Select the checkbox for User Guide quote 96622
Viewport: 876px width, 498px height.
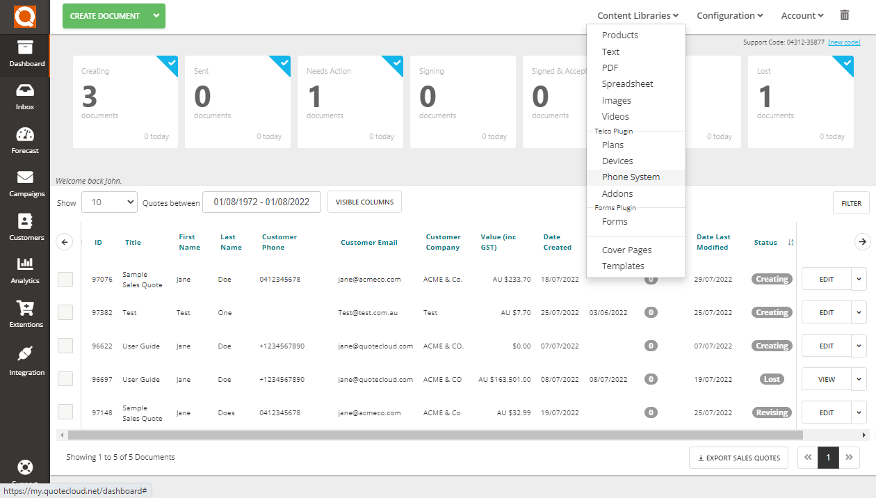click(x=65, y=346)
